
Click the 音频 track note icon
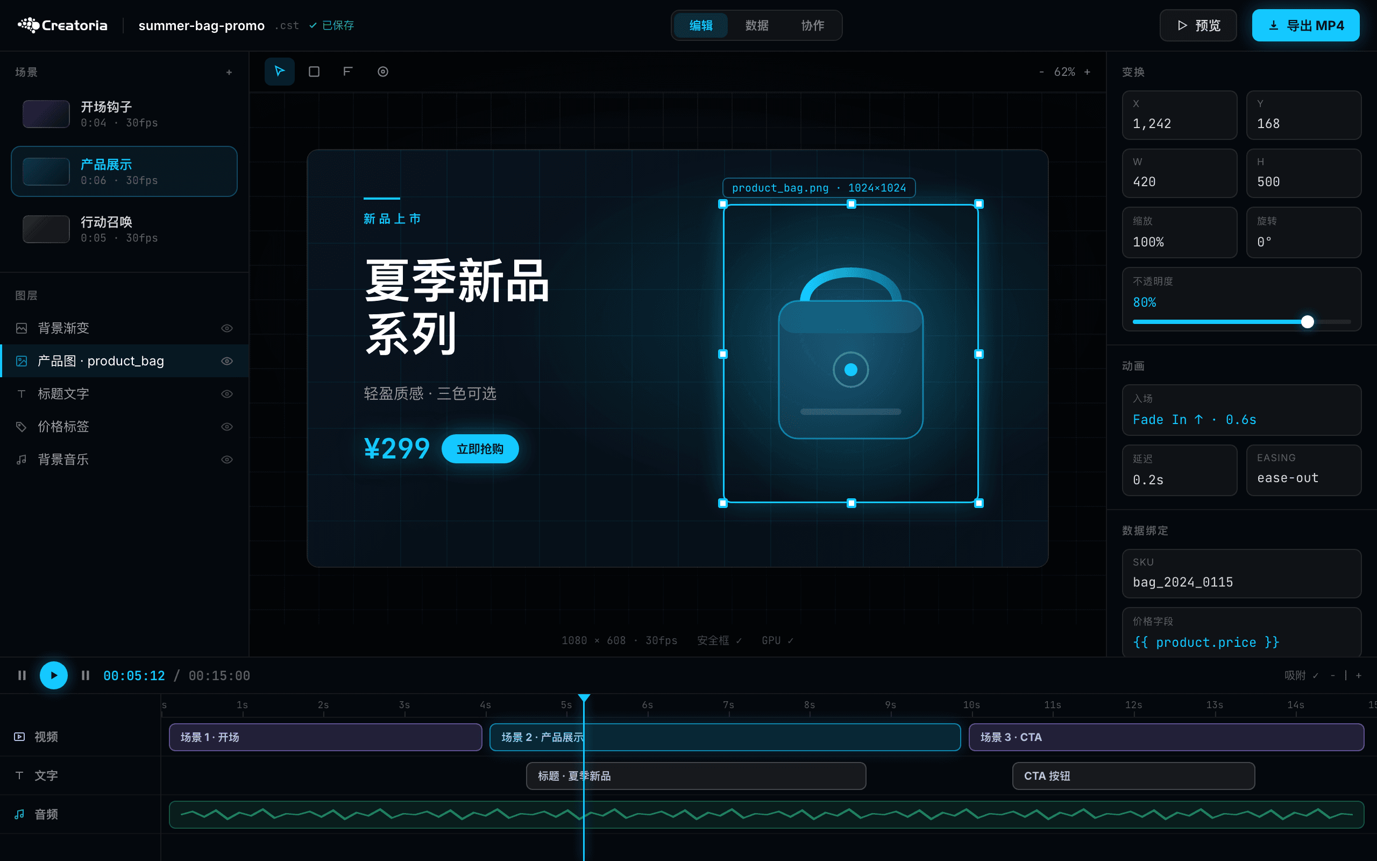pos(19,814)
